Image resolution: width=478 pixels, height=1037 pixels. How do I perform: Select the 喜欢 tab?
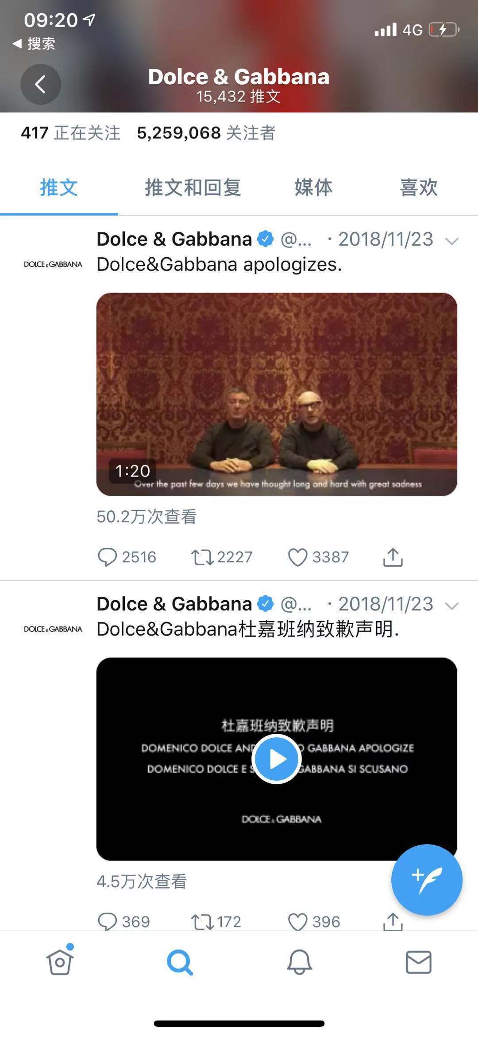coord(419,188)
